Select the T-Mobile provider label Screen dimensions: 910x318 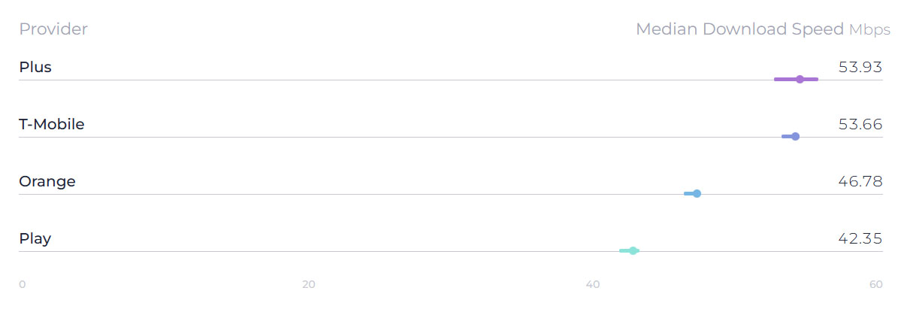(x=52, y=124)
